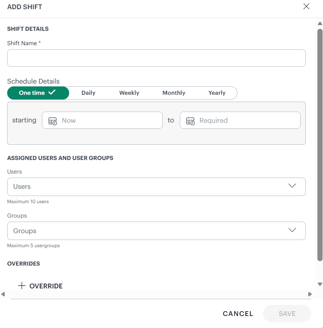323x328 pixels.
Task: Click the Shift Name text field
Action: pyautogui.click(x=156, y=58)
